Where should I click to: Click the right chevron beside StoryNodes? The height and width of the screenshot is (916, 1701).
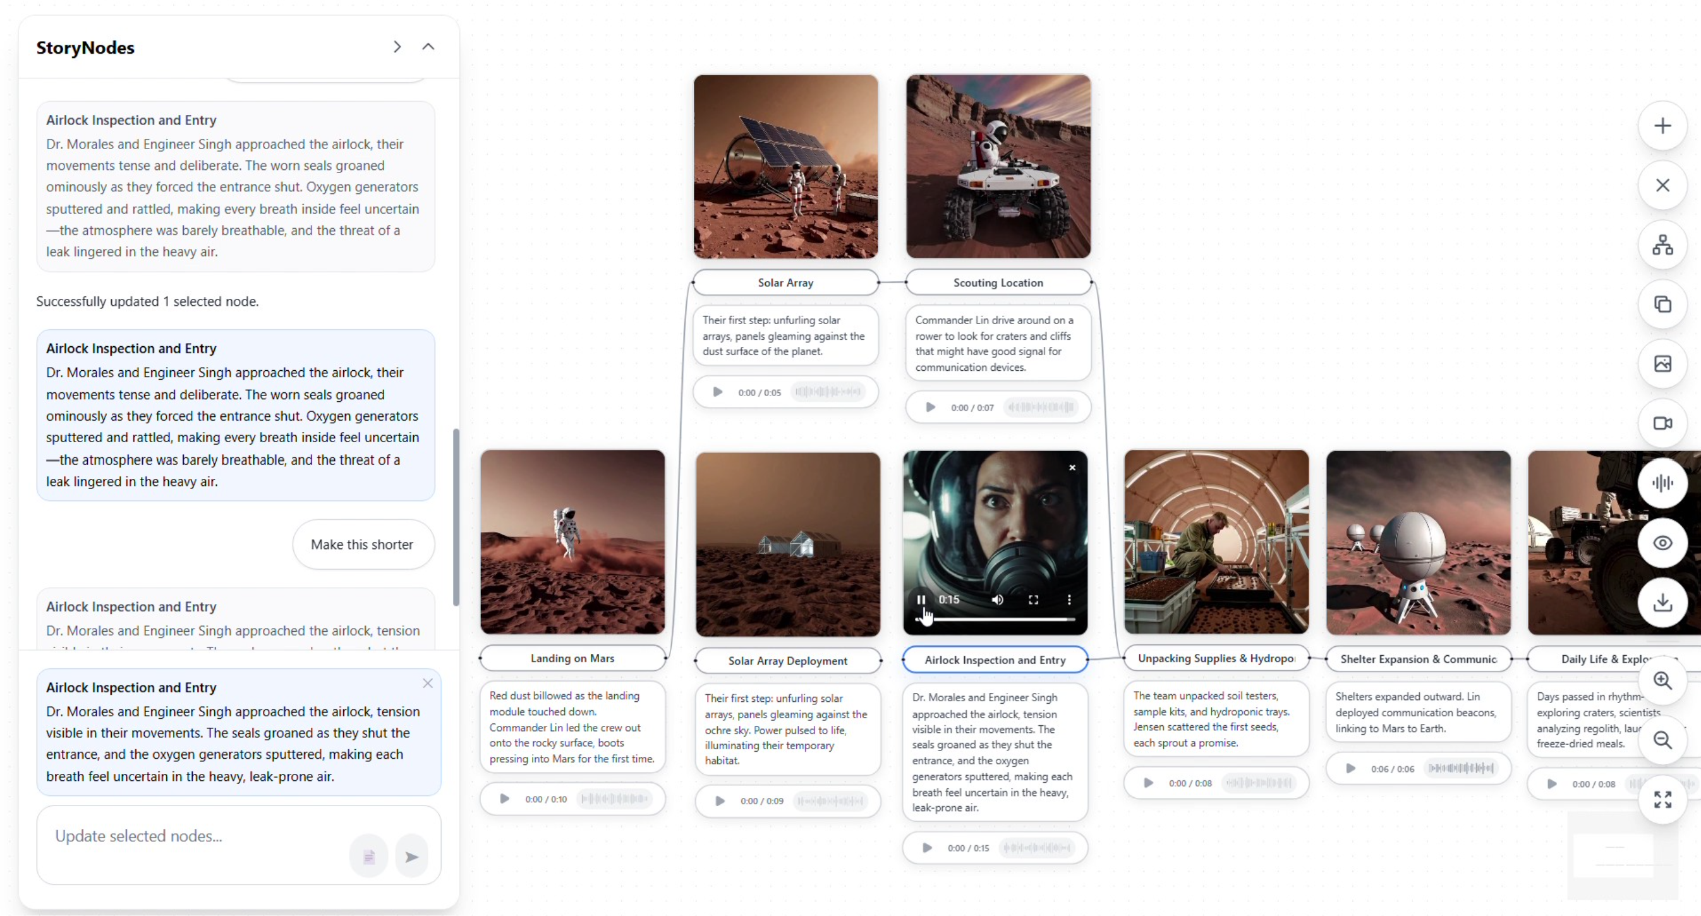tap(397, 47)
